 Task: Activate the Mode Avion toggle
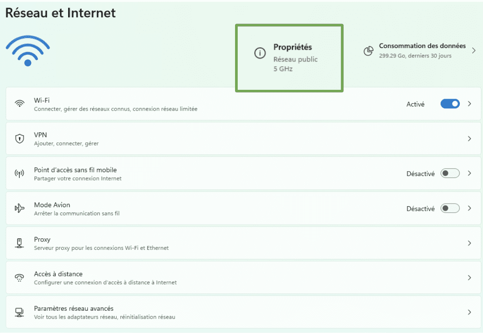pyautogui.click(x=450, y=208)
